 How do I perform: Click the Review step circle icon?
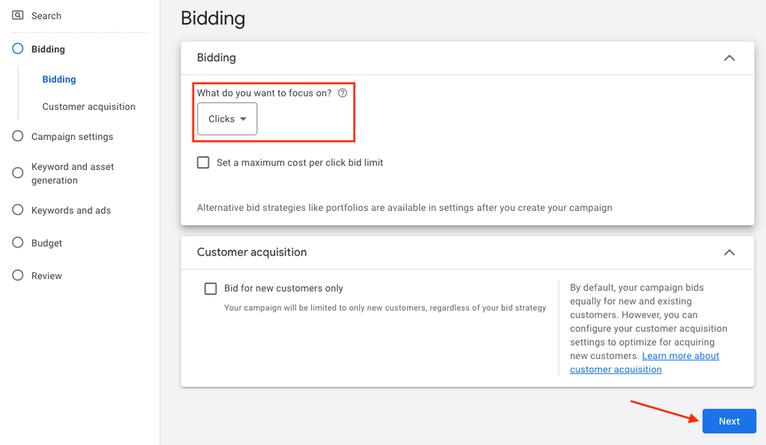[x=18, y=275]
